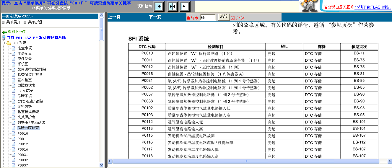Image resolution: width=392 pixels, height=168 pixels.
Task: Click the center-split view control button
Action: (x=173, y=6)
